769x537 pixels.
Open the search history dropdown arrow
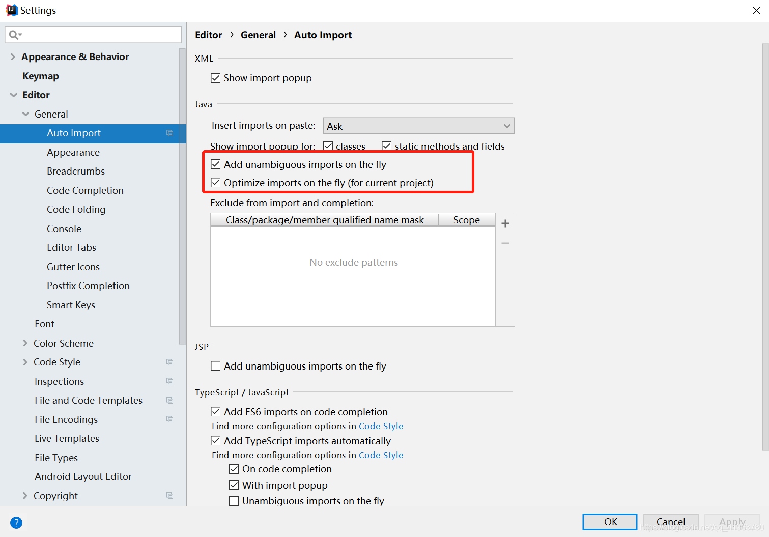pyautogui.click(x=20, y=35)
